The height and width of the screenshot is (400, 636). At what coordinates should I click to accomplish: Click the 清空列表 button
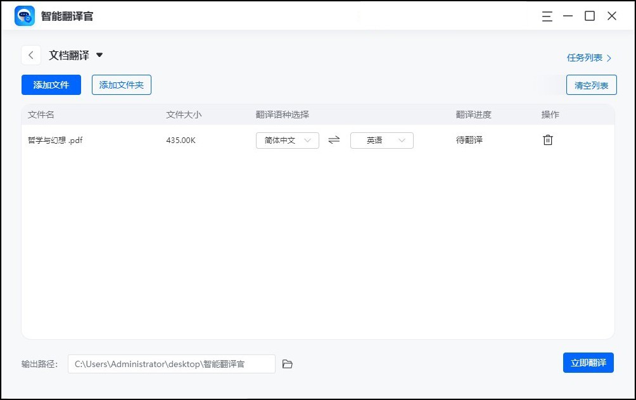click(x=590, y=85)
